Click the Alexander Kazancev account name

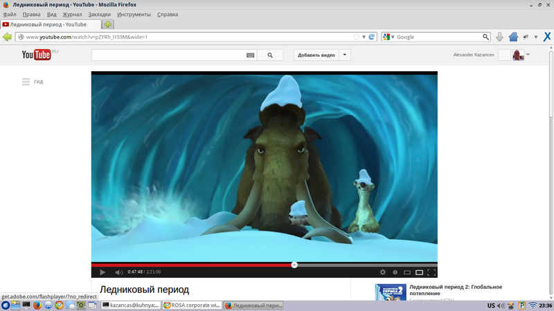pos(474,55)
